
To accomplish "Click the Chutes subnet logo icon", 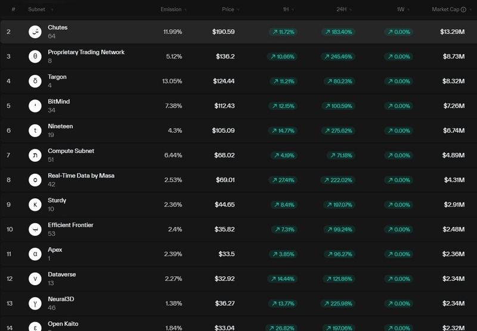I will tap(35, 32).
